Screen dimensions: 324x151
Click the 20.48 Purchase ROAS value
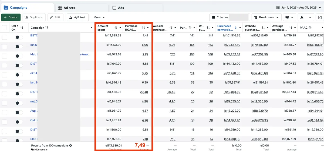tap(144, 92)
